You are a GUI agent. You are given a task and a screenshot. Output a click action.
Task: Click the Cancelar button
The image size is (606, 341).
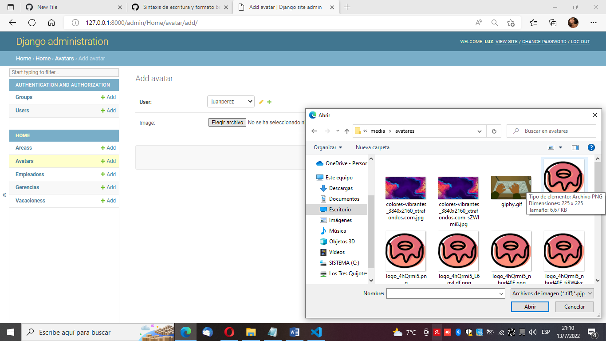[x=575, y=307]
